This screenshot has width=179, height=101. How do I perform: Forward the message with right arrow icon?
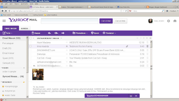[63, 33]
